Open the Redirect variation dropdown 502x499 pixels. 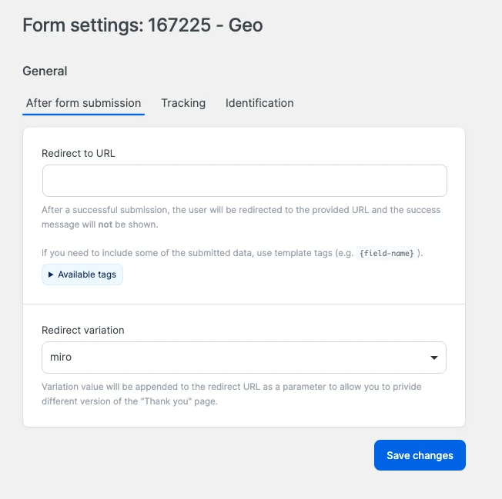pyautogui.click(x=244, y=358)
